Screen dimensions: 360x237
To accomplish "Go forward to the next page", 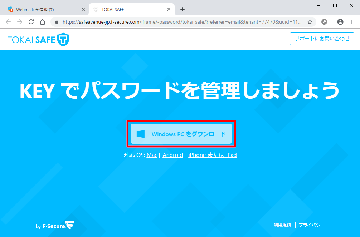I will (20, 22).
